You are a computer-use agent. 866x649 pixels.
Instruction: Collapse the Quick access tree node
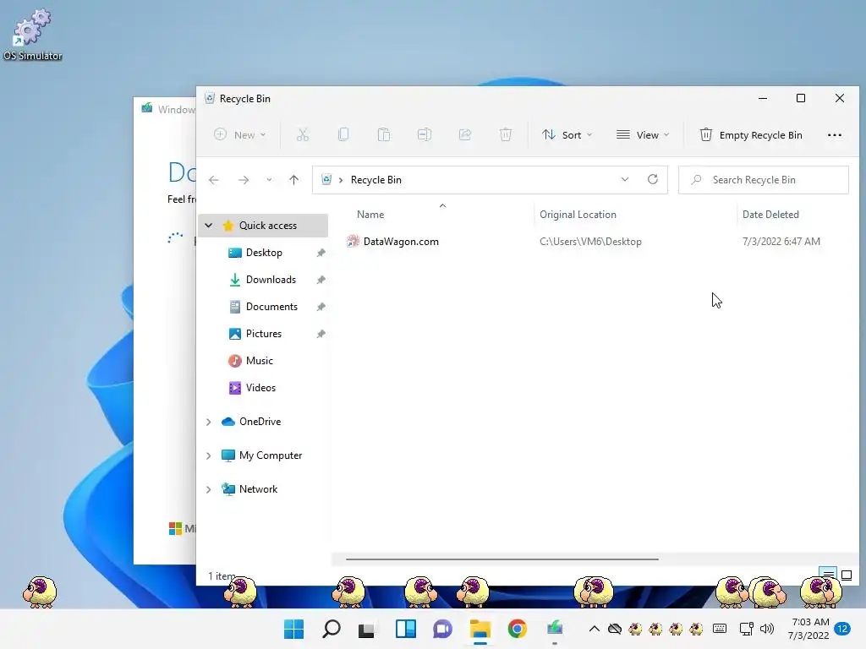point(208,225)
